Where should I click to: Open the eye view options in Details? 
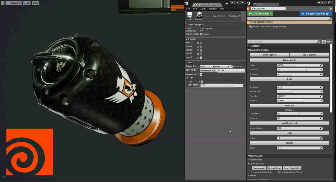(329, 42)
